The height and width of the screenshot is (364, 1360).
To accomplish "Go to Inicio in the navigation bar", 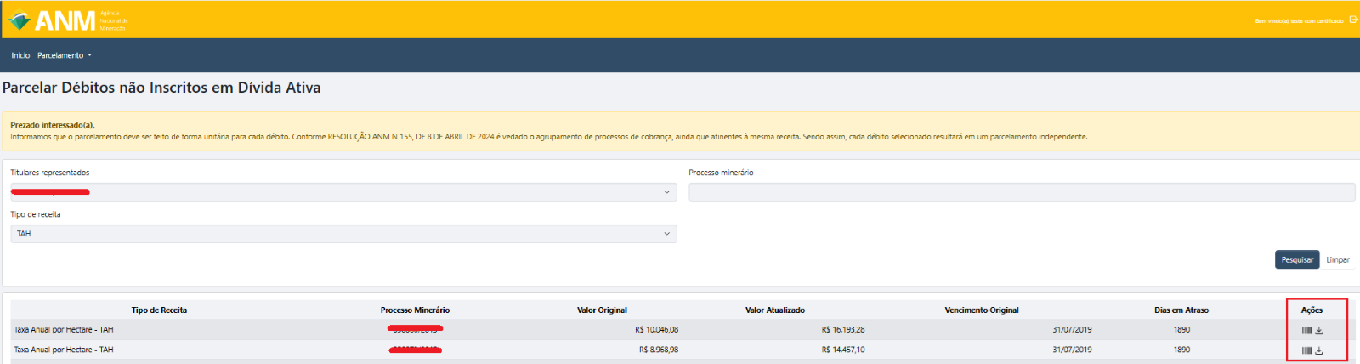I will (x=20, y=55).
